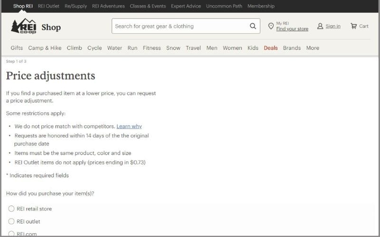
Task: Go to REI Outlet in top bar
Action: click(48, 6)
